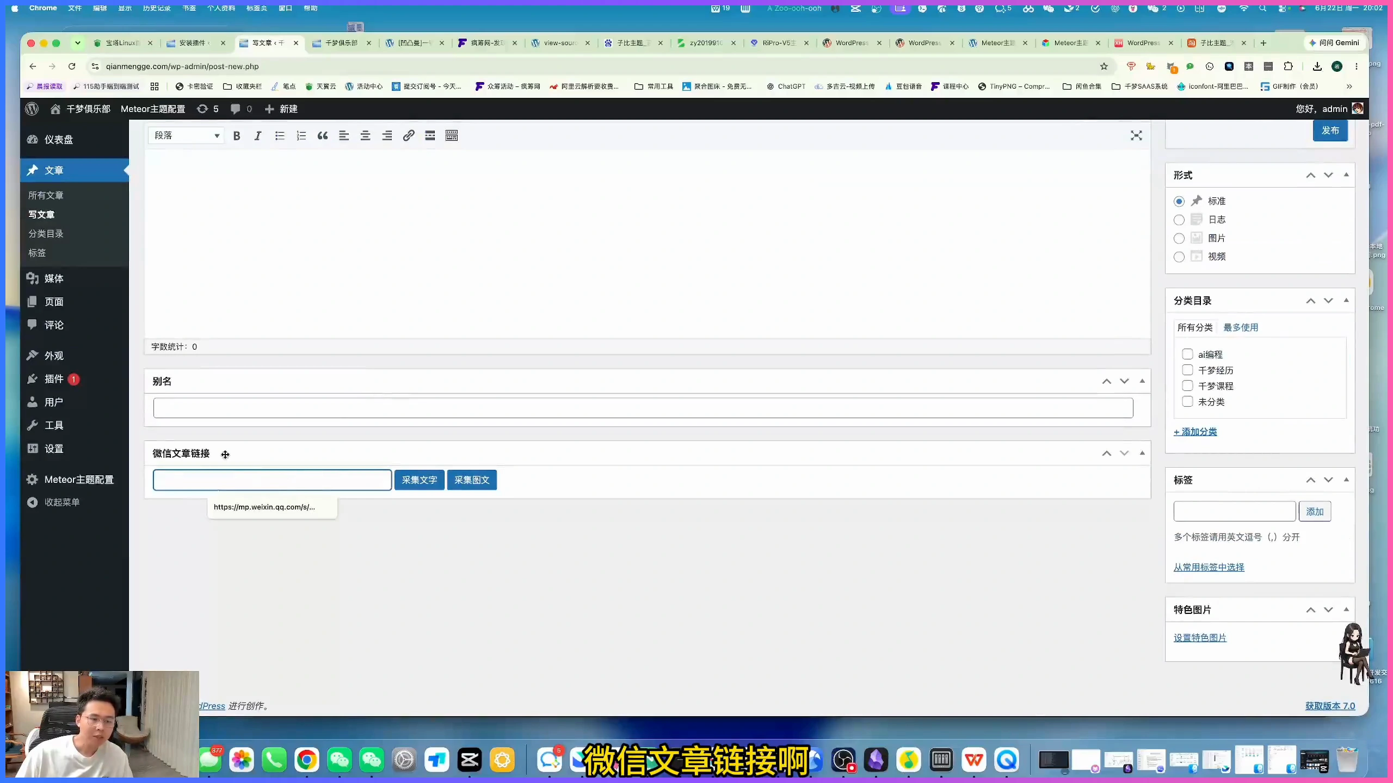Image resolution: width=1393 pixels, height=783 pixels.
Task: Open 标签 submenu item in sidebar
Action: pos(37,253)
